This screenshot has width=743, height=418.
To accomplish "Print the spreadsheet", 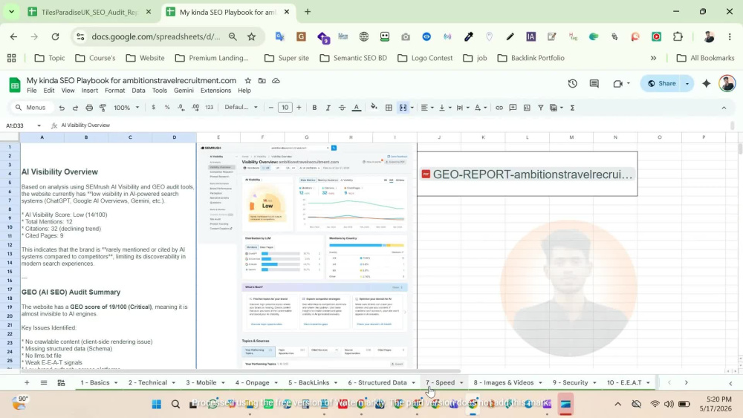I will [x=89, y=108].
